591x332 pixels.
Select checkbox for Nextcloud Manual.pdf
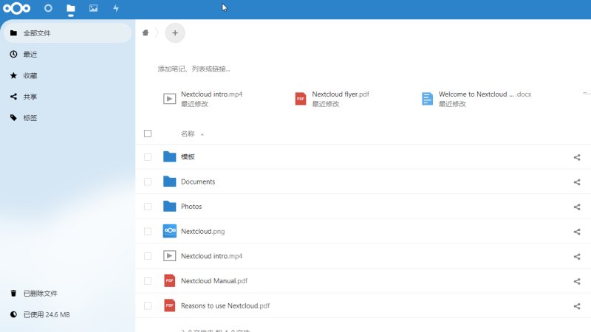click(148, 281)
